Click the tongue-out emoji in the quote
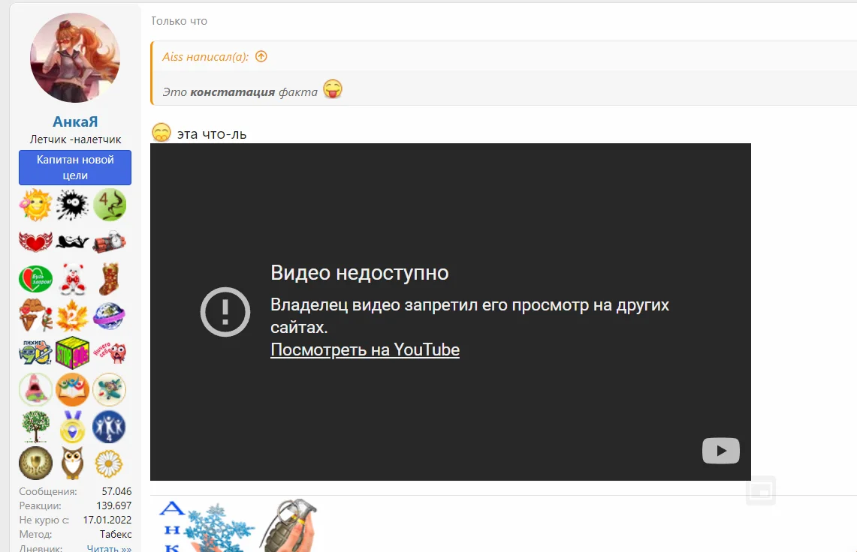The image size is (857, 552). click(332, 88)
